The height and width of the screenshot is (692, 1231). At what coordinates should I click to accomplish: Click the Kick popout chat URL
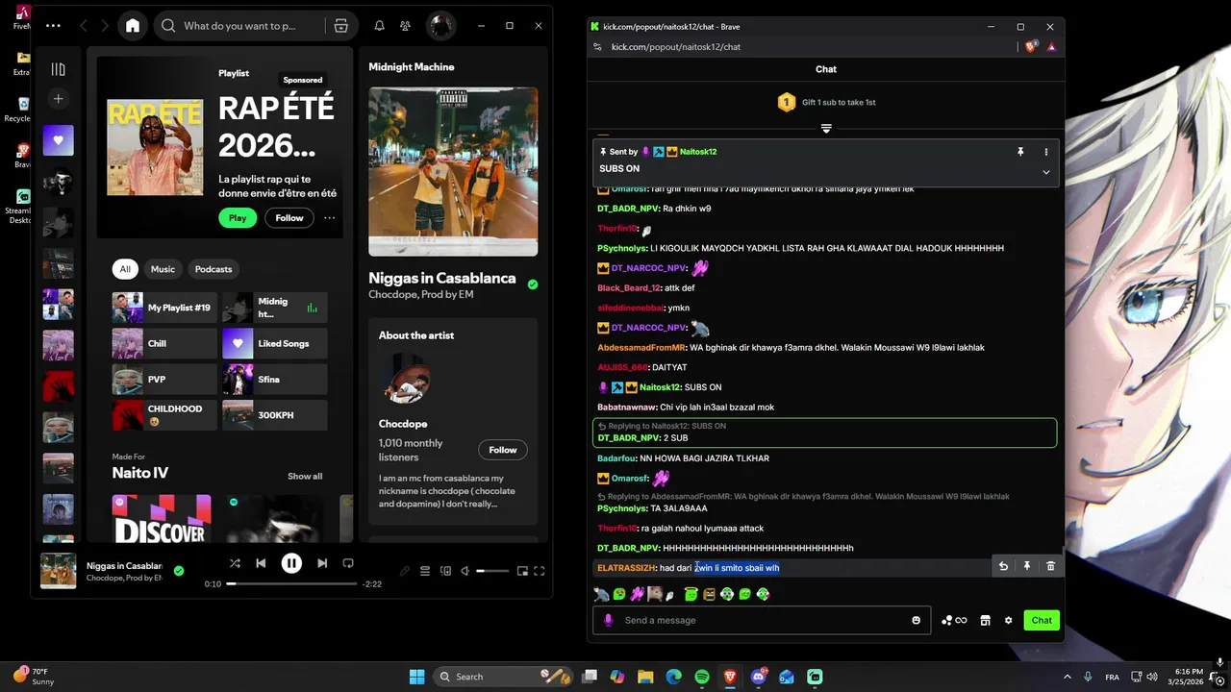[x=675, y=46]
